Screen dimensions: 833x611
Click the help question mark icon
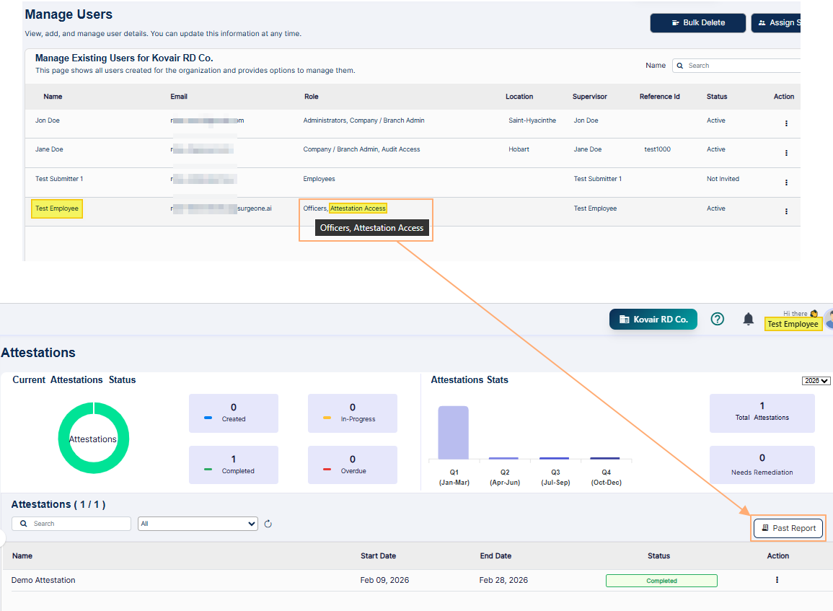coord(717,318)
